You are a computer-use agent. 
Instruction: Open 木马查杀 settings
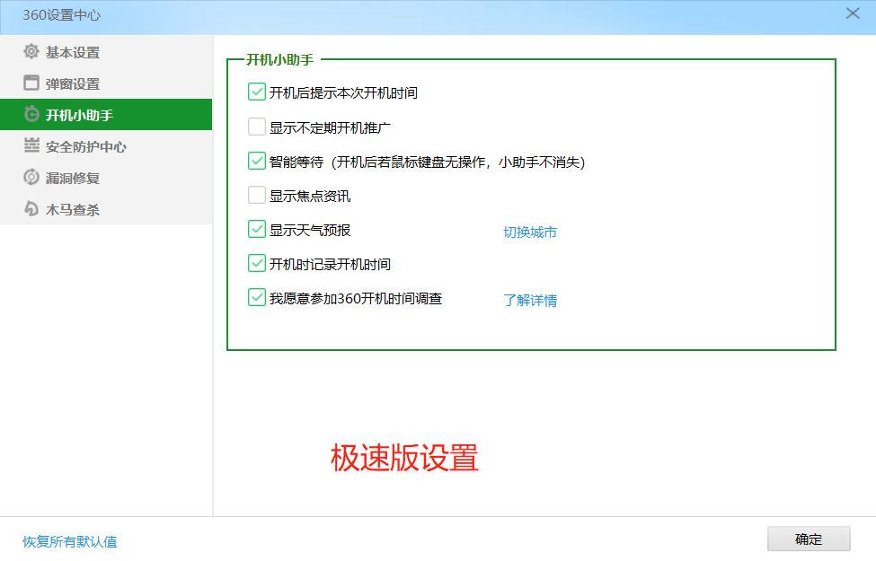click(106, 209)
